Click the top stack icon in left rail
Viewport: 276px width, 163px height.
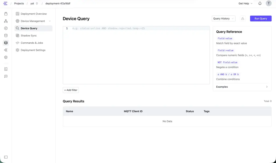6,14
